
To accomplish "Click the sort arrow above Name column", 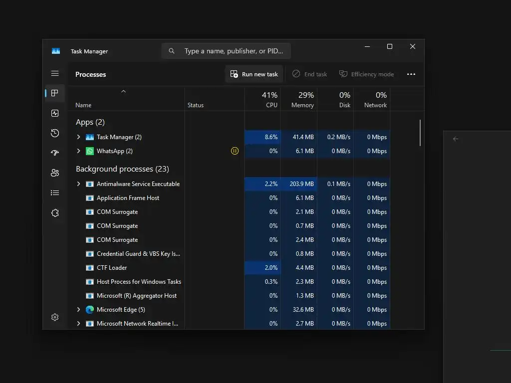I will (x=124, y=92).
